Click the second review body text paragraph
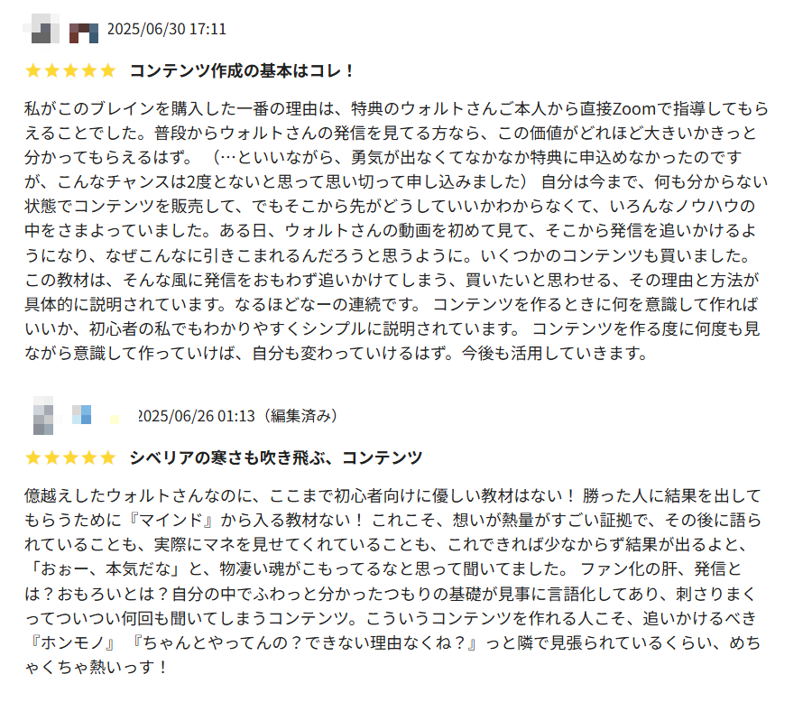Image resolution: width=812 pixels, height=702 pixels. tap(393, 581)
